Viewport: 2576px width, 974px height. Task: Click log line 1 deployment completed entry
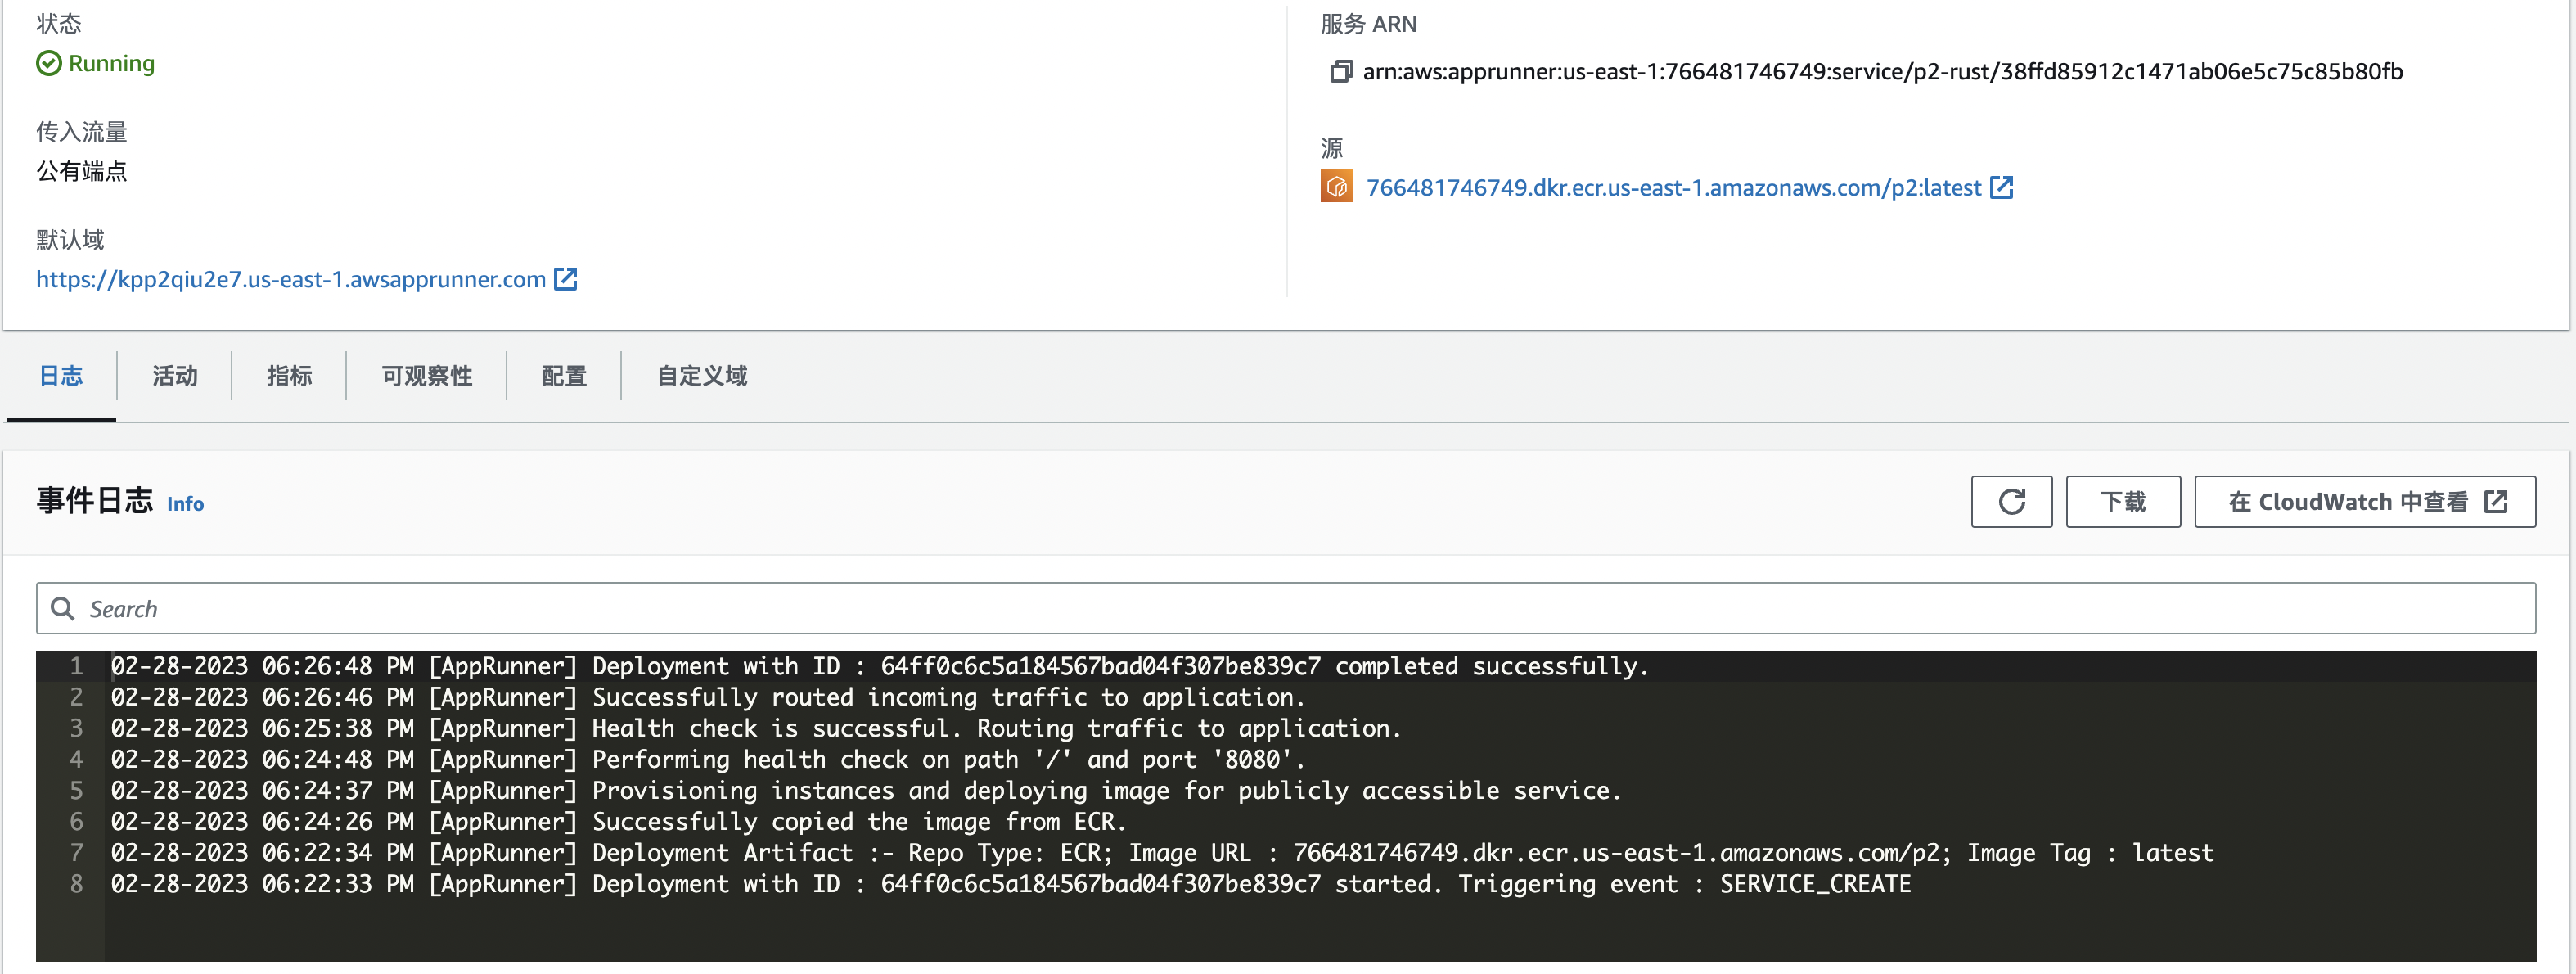point(879,666)
